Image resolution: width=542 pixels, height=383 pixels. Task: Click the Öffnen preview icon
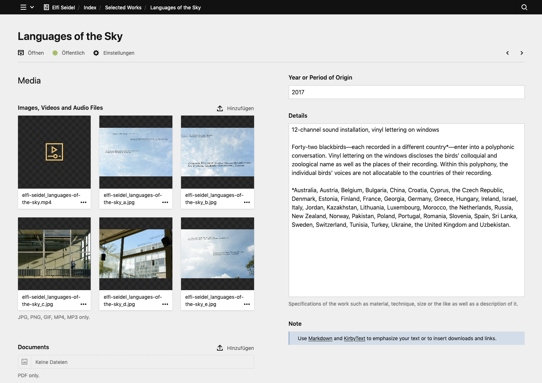tap(21, 53)
